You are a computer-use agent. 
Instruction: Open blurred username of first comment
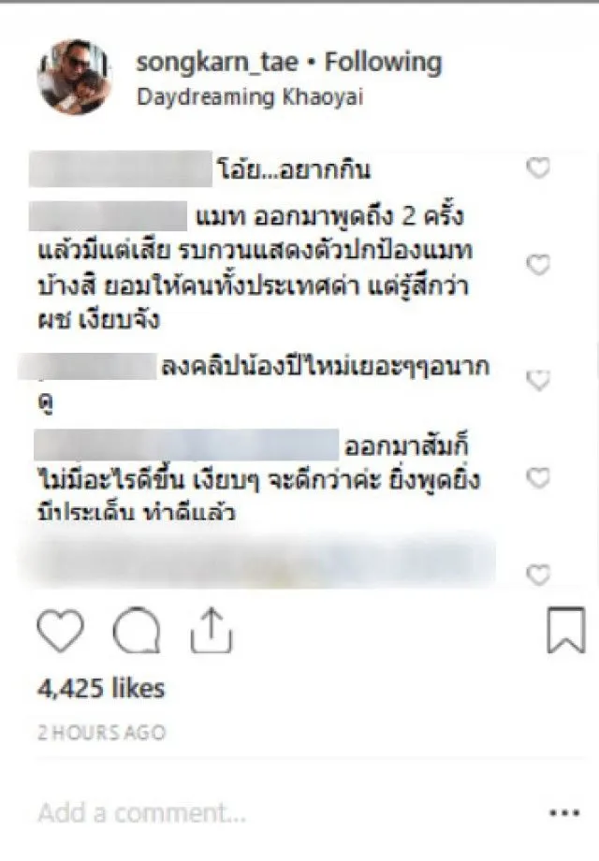[x=120, y=168]
